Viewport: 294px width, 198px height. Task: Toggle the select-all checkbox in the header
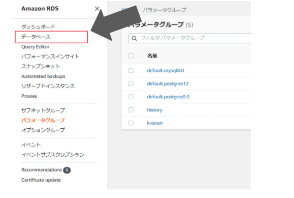click(x=130, y=56)
